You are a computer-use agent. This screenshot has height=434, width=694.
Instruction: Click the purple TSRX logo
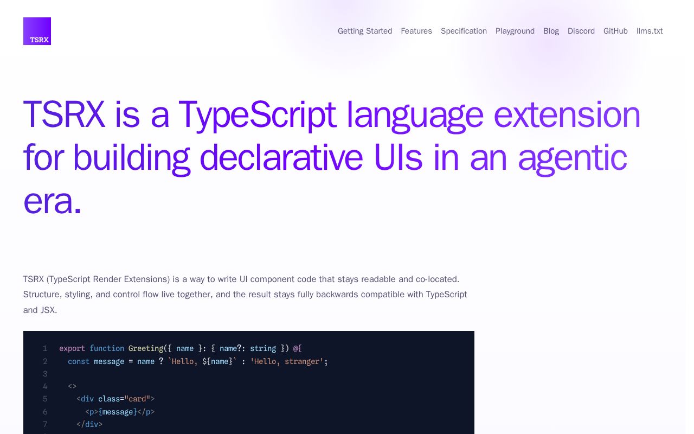tap(37, 31)
